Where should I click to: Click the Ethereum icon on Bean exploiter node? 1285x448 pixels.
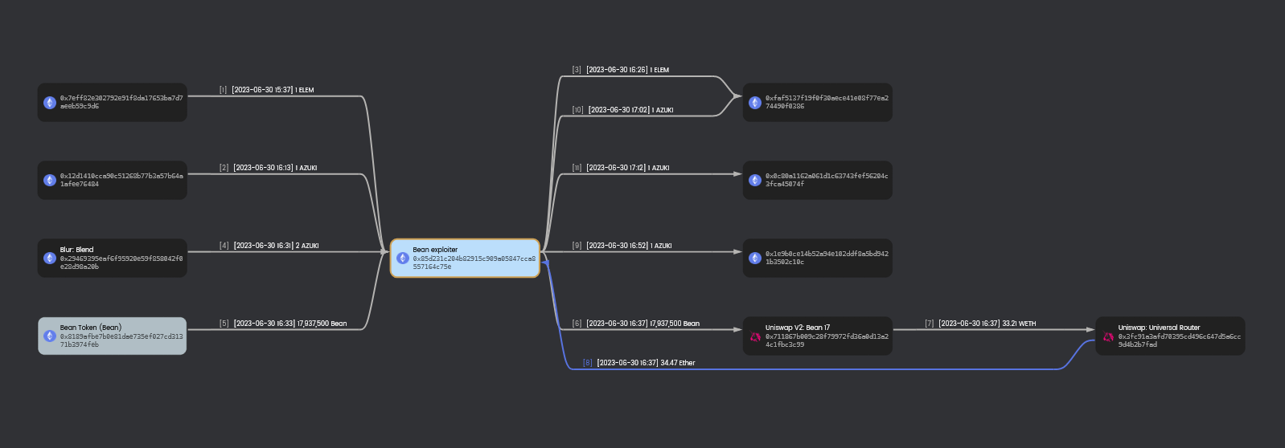coord(403,258)
